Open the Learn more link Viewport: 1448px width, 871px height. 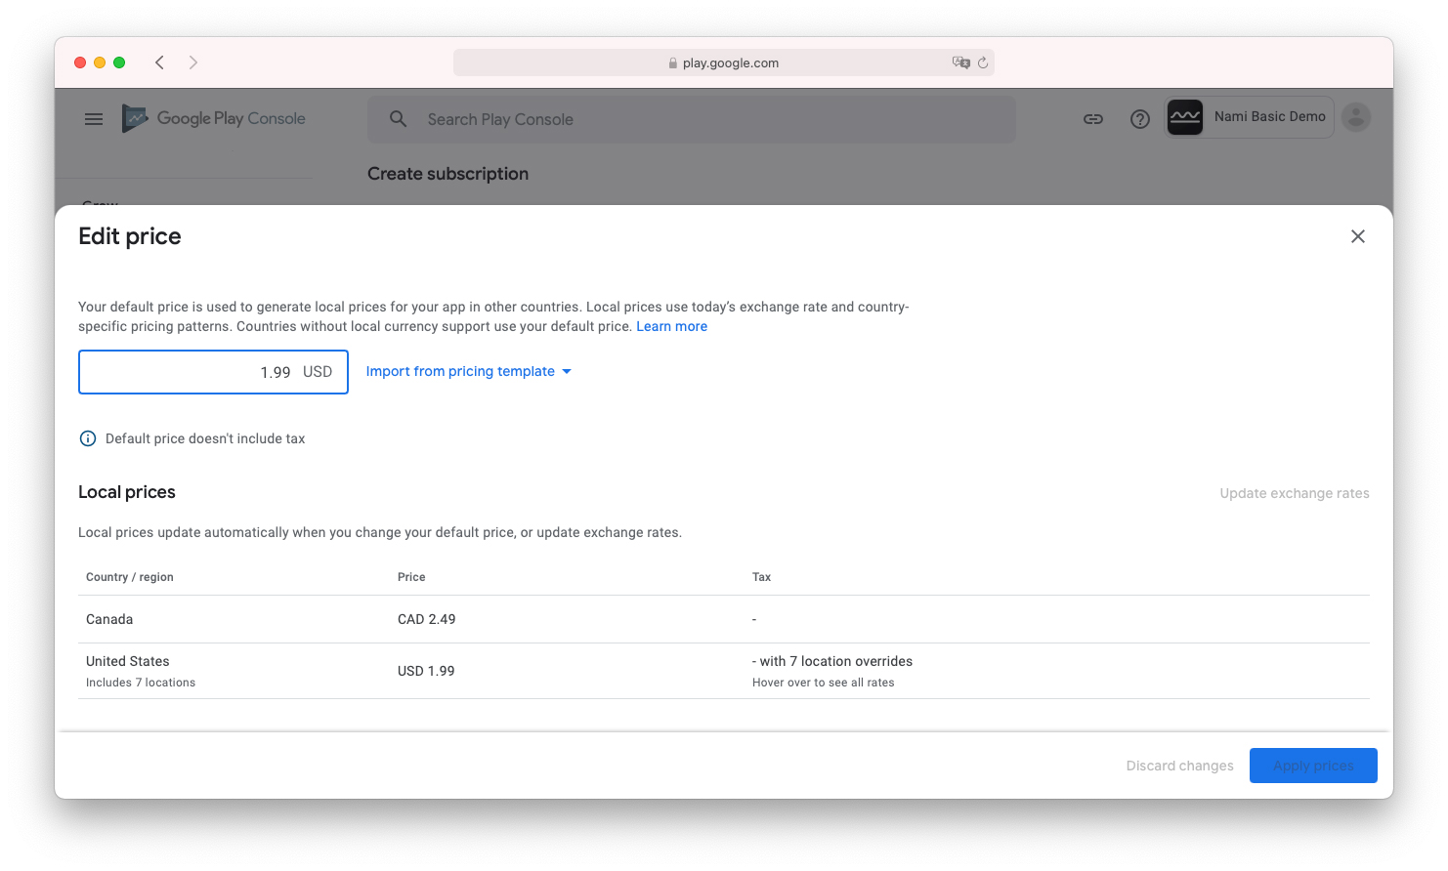(x=672, y=326)
